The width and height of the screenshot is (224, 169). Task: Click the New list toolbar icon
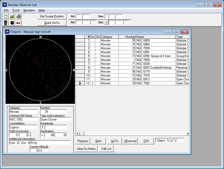coord(6,16)
